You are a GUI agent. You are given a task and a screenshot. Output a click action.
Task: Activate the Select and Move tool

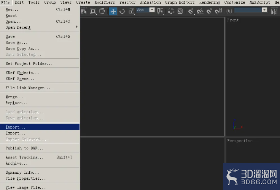[113, 11]
